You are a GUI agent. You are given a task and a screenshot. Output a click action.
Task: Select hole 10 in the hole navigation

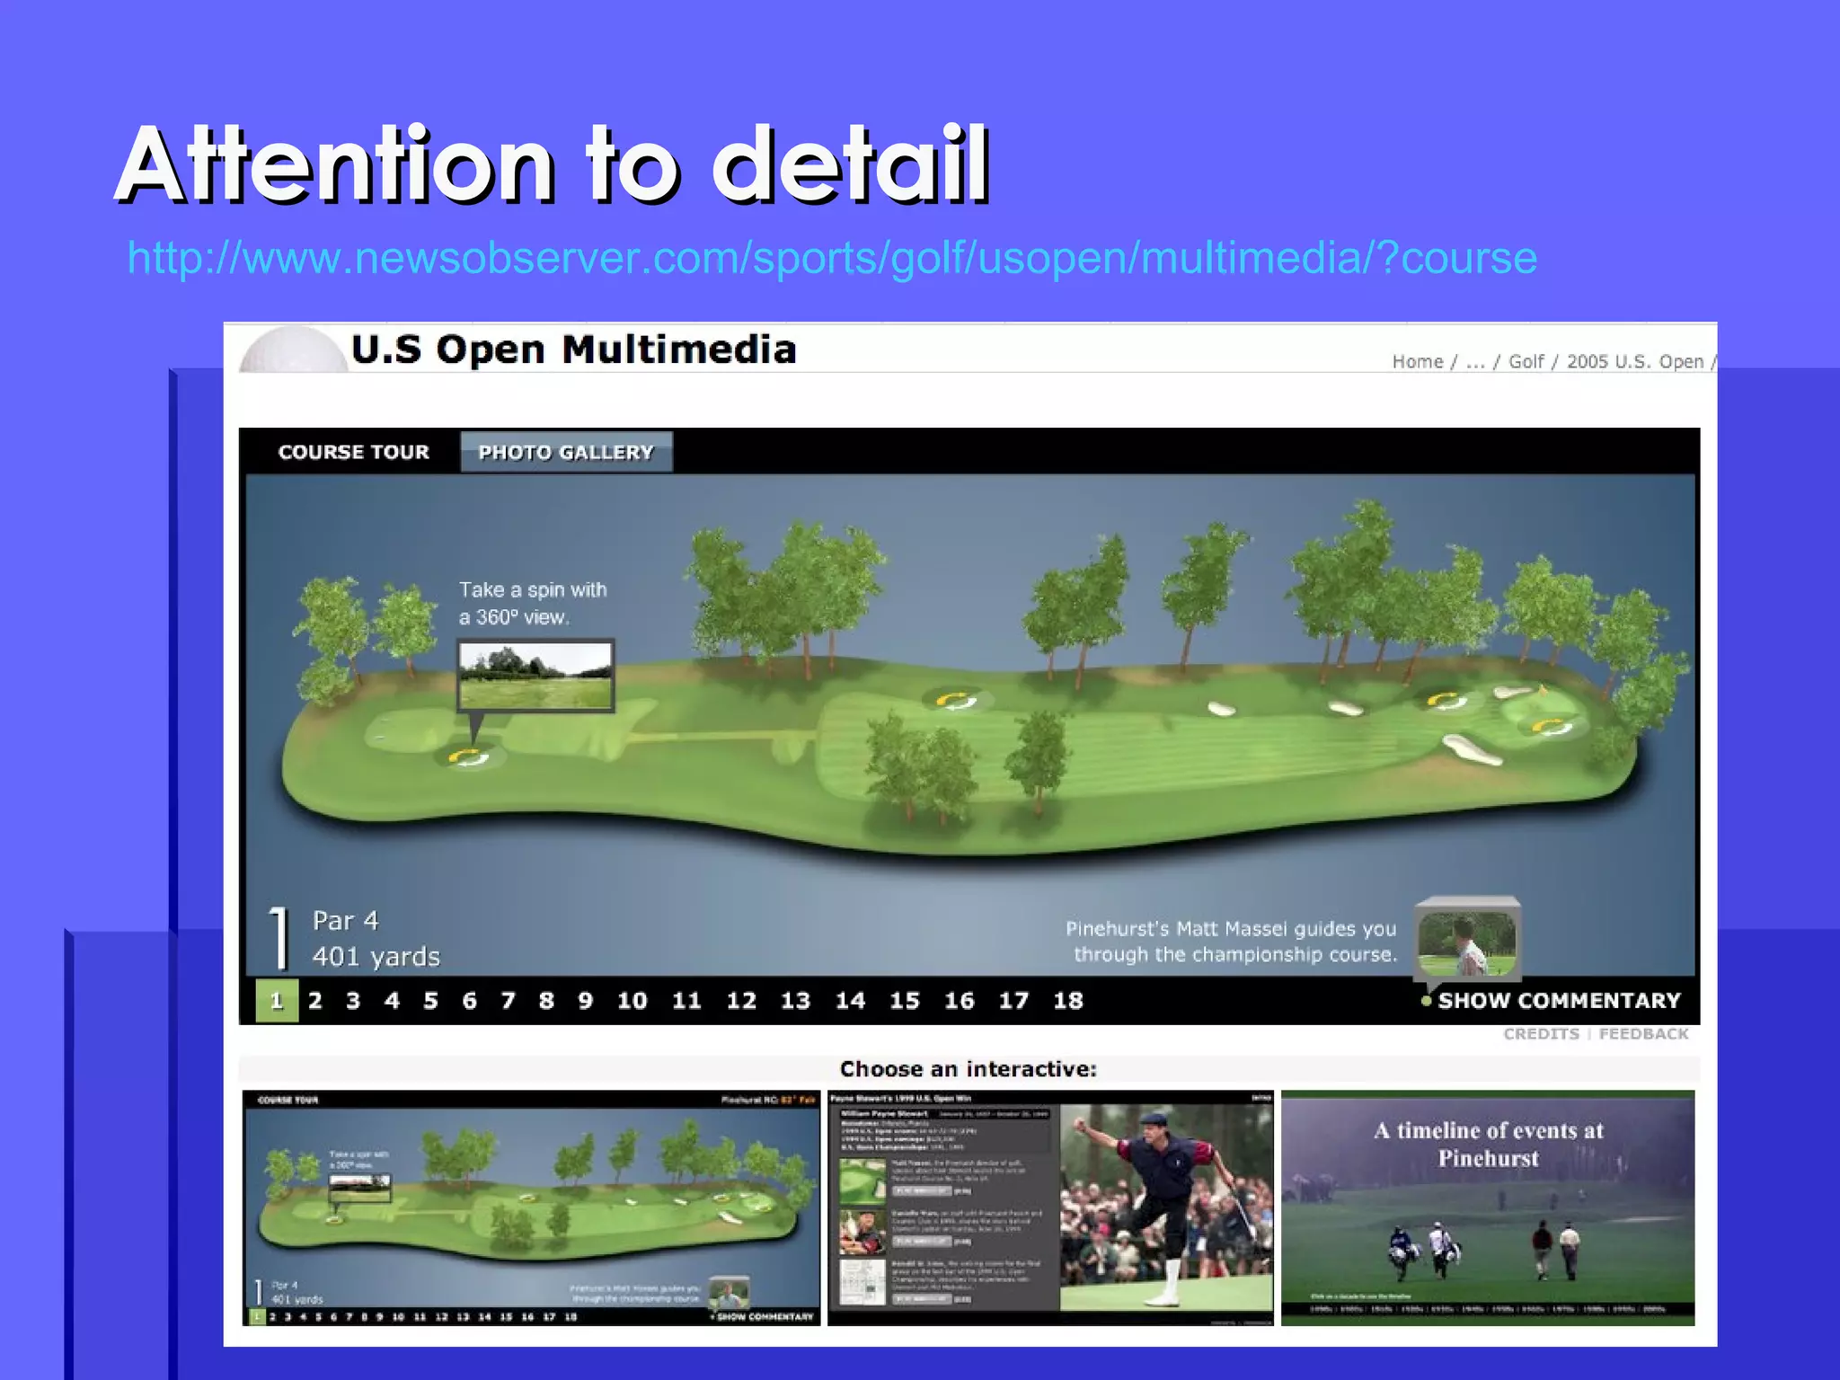click(x=632, y=1001)
